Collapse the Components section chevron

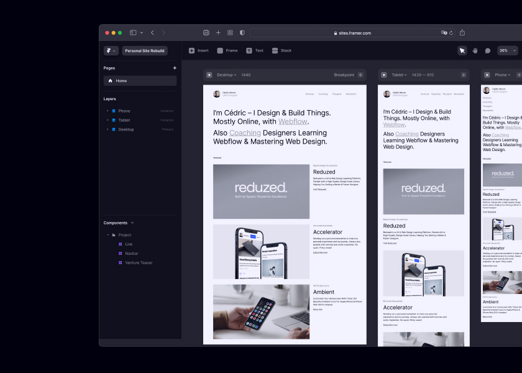(x=132, y=223)
